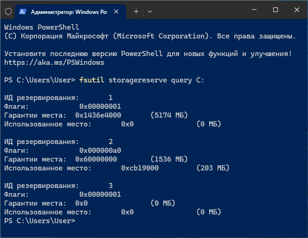Close the Windows Terminal window
308x238 pixels.
pyautogui.click(x=296, y=10)
